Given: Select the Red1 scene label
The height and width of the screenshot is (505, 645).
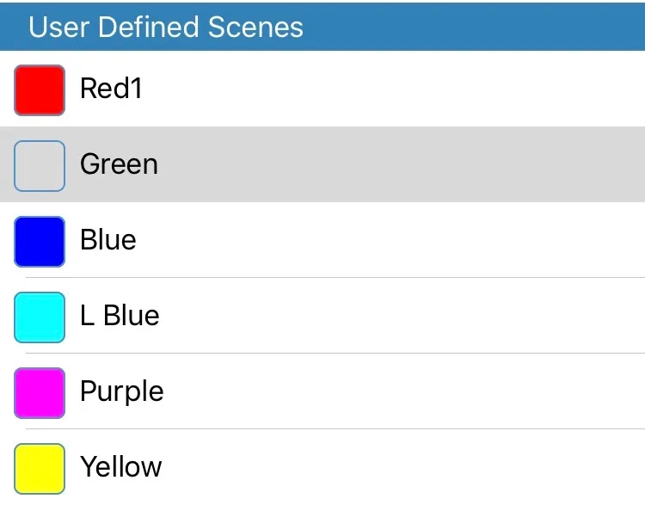Looking at the screenshot, I should [x=111, y=89].
